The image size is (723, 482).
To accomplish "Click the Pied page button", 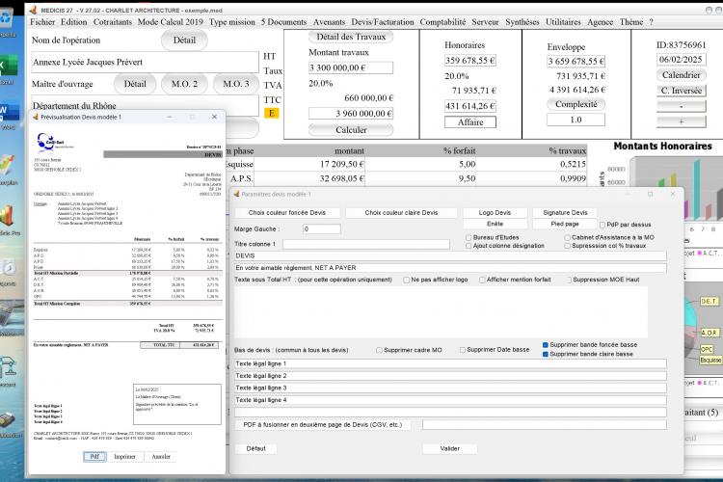I will [x=565, y=224].
